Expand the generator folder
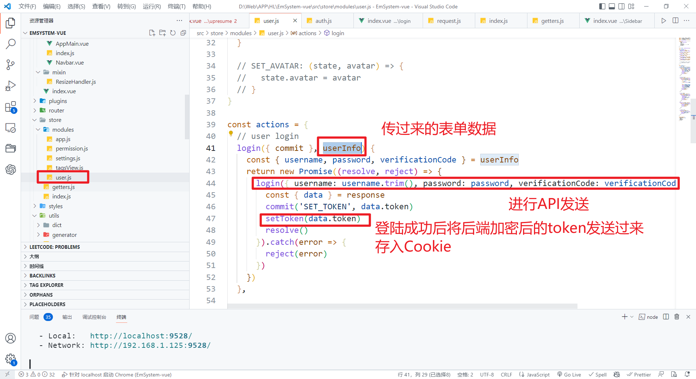The height and width of the screenshot is (379, 696). [65, 235]
